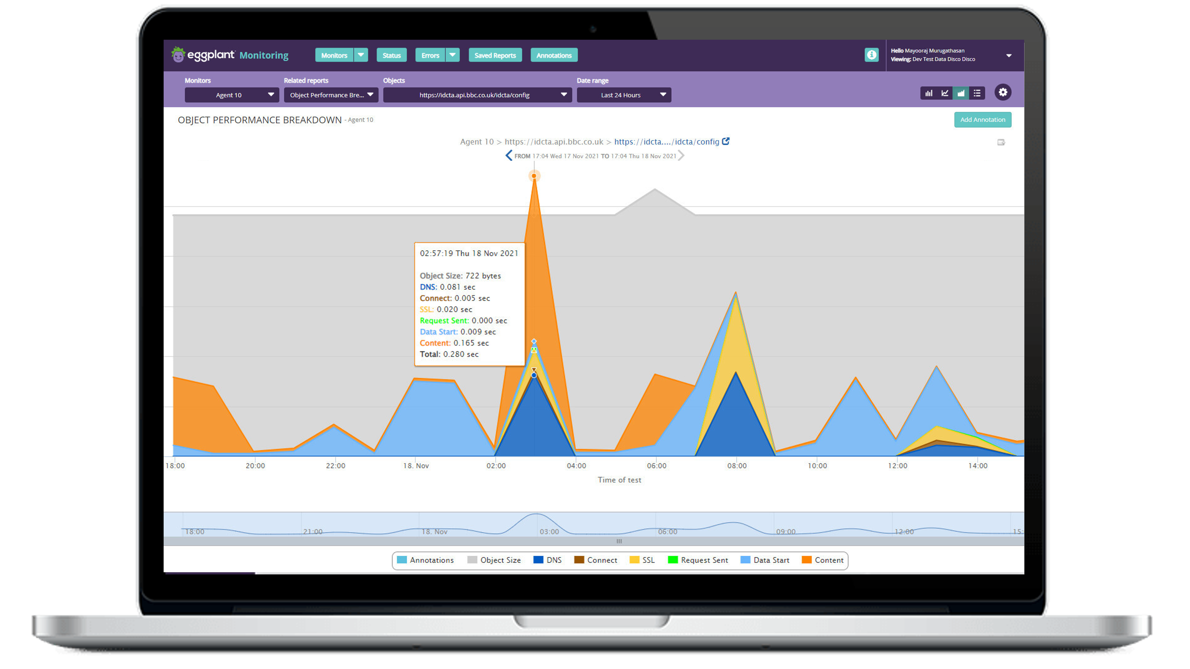
Task: Click the Add Annotation button
Action: (x=983, y=119)
